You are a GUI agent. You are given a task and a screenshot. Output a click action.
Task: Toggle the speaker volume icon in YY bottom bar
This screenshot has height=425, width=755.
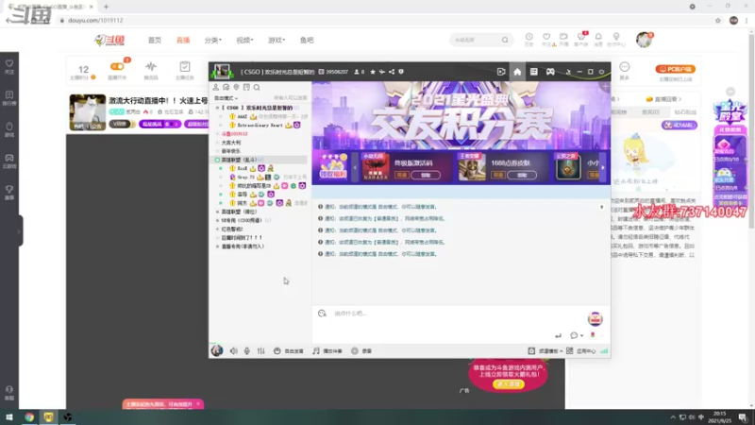point(233,351)
